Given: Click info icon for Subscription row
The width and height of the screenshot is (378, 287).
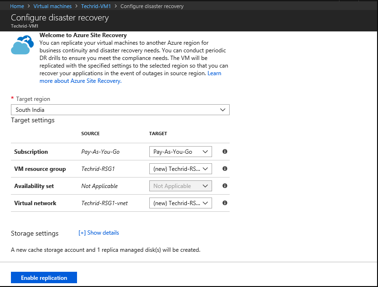Looking at the screenshot, I should pos(225,151).
